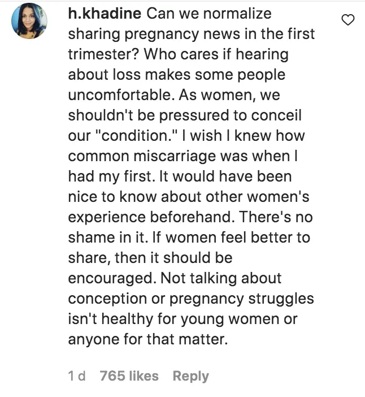Click the text line 'about loss makes some people'
This screenshot has height=397, width=365.
(176, 74)
